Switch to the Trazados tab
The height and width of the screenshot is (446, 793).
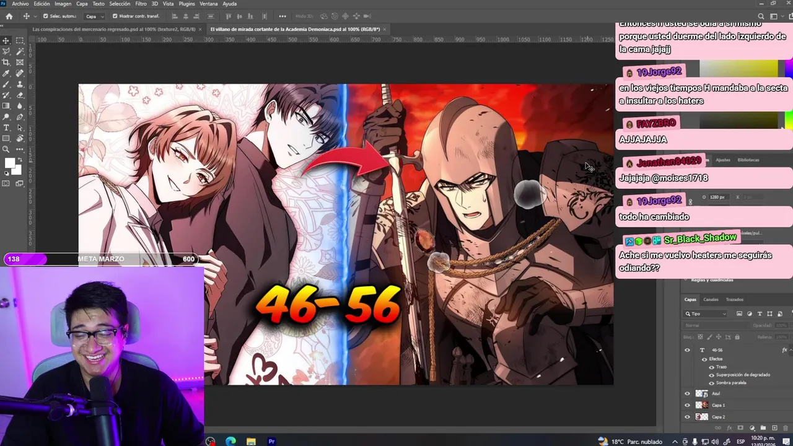(x=735, y=300)
